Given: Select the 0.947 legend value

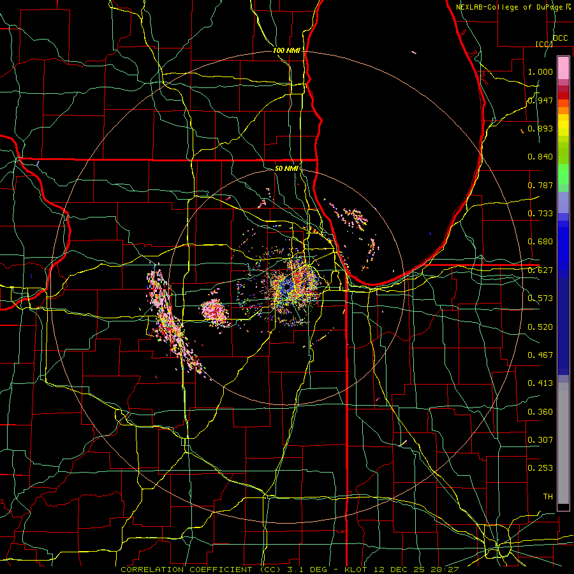Looking at the screenshot, I should coord(540,100).
